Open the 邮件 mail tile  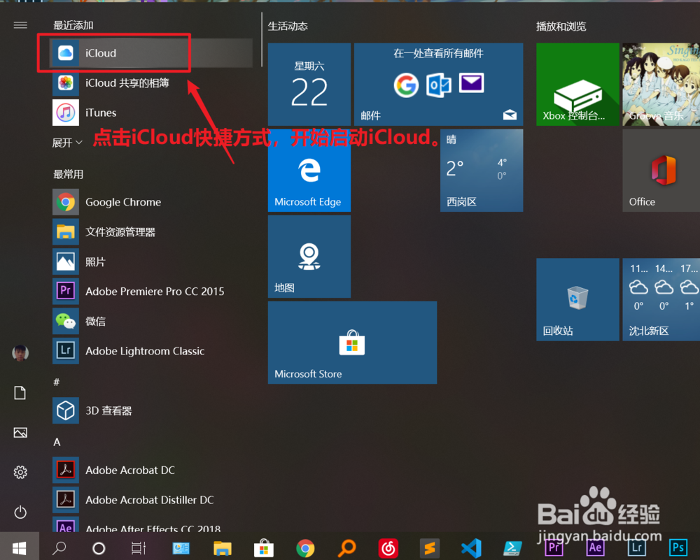click(438, 85)
